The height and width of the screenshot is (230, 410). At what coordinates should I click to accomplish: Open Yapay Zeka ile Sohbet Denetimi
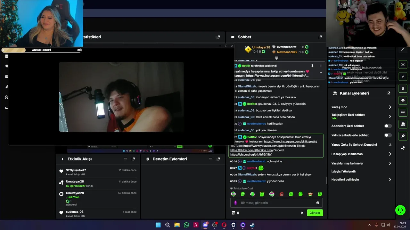(361, 145)
